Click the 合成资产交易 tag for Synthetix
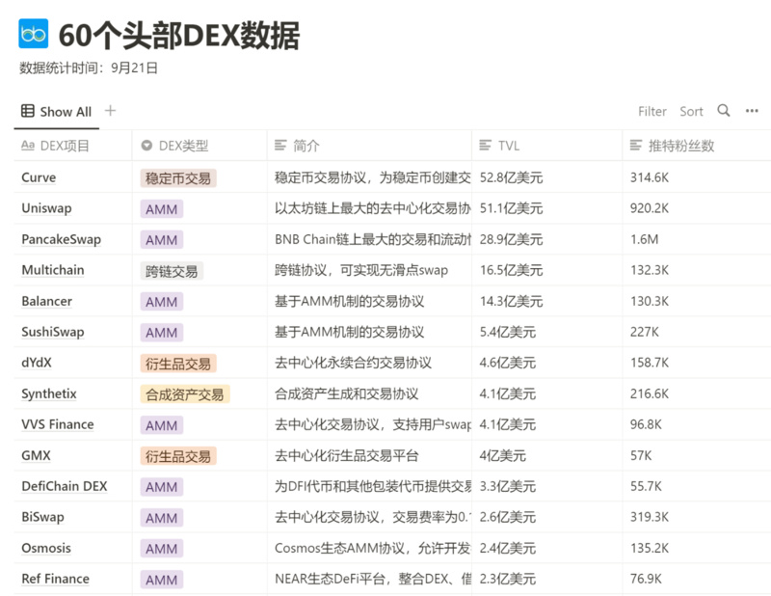Image resolution: width=771 pixels, height=596 pixels. coord(185,394)
